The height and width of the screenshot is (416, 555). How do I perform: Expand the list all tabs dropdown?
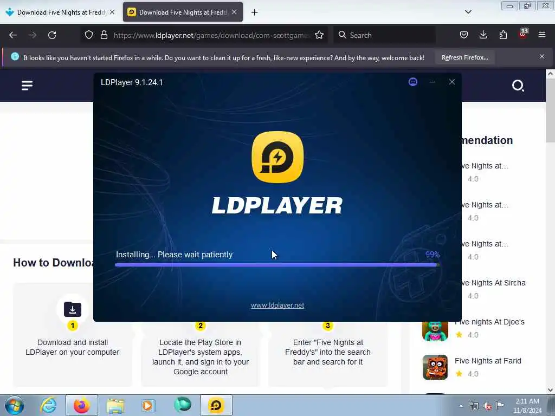pos(468,12)
